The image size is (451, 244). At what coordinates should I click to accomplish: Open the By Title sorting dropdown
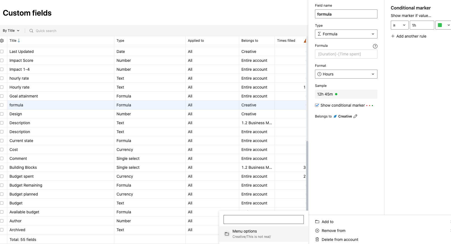click(11, 31)
